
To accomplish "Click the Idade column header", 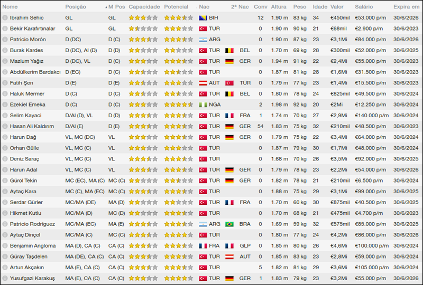I will click(x=319, y=7).
